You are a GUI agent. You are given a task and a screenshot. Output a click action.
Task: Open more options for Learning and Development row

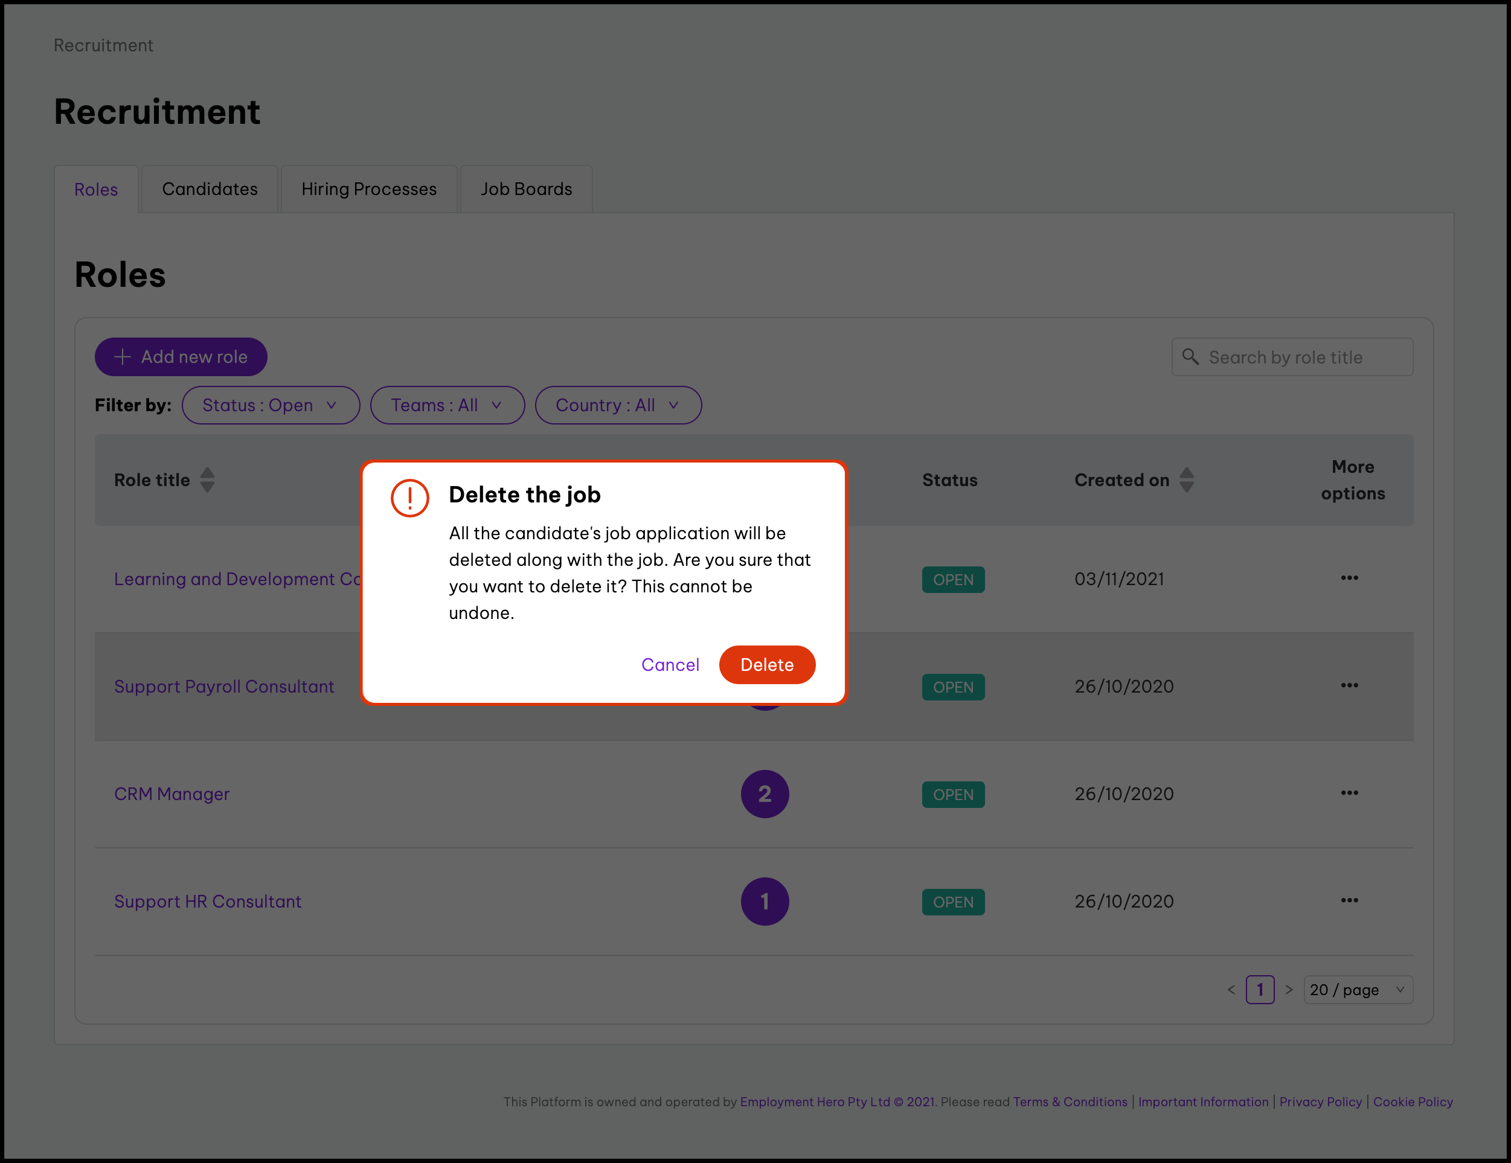point(1349,578)
